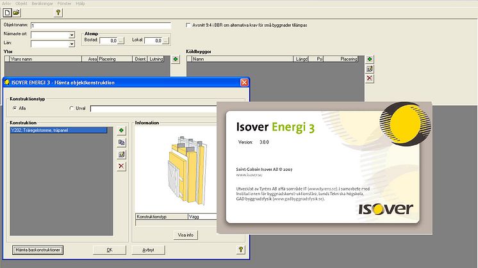
Task: Confirm with the OK button
Action: point(110,250)
